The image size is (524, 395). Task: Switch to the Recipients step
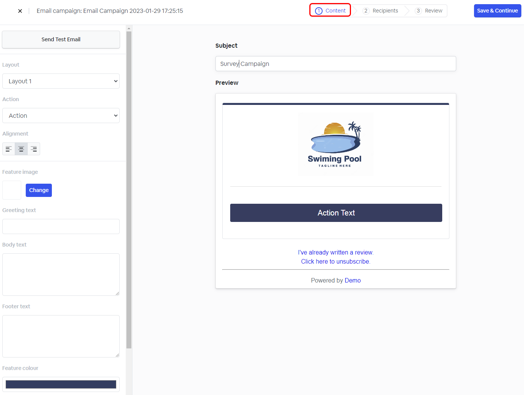click(x=381, y=11)
